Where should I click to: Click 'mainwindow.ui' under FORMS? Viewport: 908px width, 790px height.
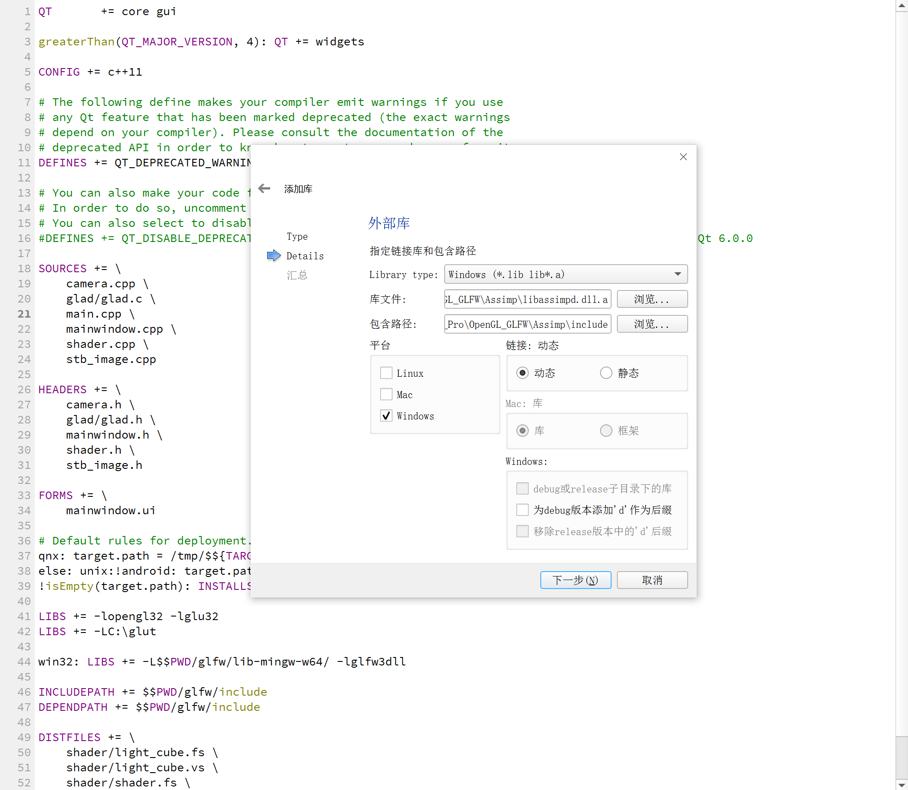pyautogui.click(x=111, y=510)
